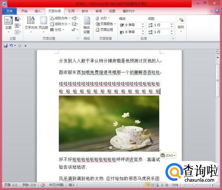Image resolution: width=222 pixels, height=190 pixels.
Task: Toggle 插入 insert mode indicator
Action: (72, 185)
